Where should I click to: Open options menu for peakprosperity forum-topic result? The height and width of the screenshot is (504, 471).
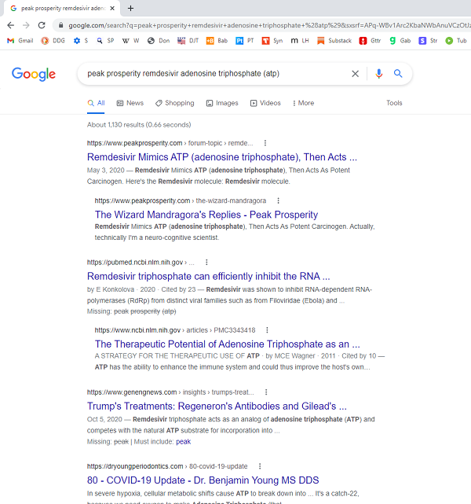265,143
